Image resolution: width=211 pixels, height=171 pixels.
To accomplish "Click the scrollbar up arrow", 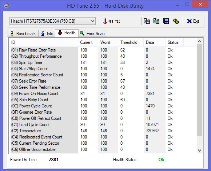I will 200,42.
